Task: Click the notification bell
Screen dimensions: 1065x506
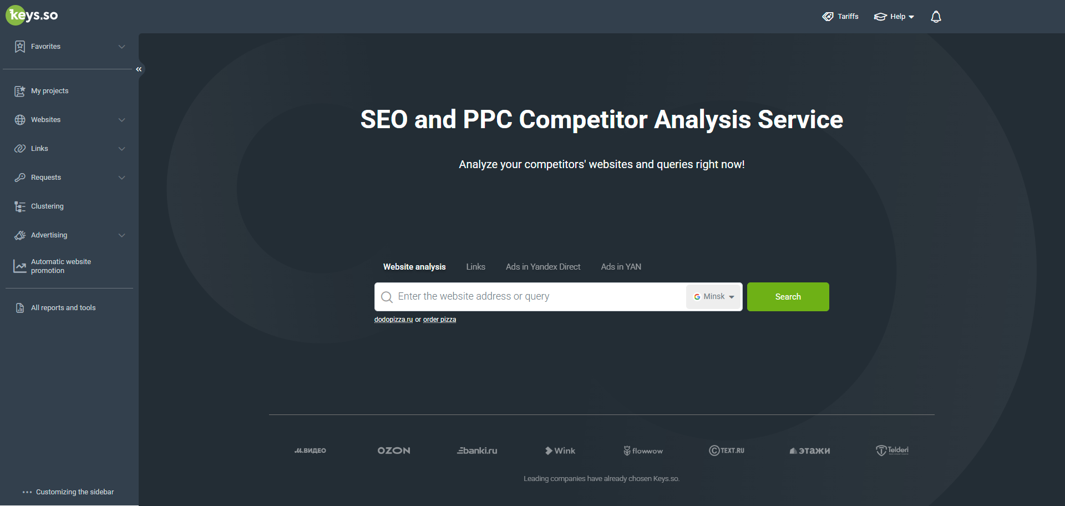Action: pos(936,17)
